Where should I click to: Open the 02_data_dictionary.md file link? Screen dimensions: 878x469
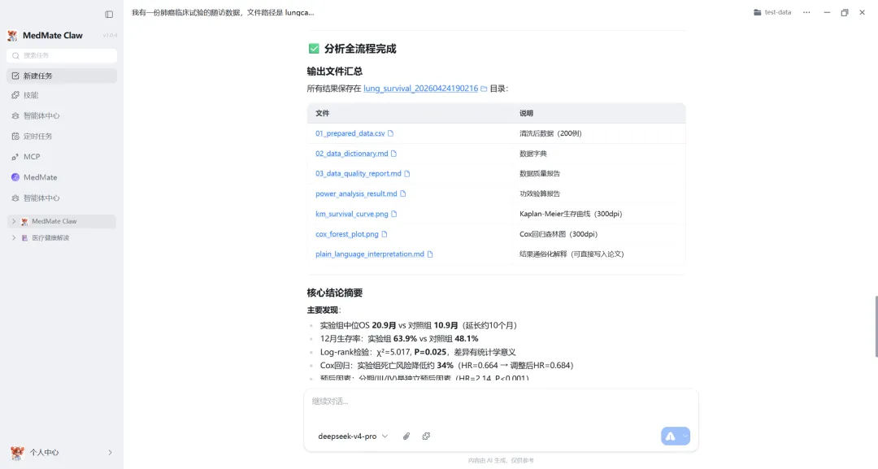[x=352, y=154]
